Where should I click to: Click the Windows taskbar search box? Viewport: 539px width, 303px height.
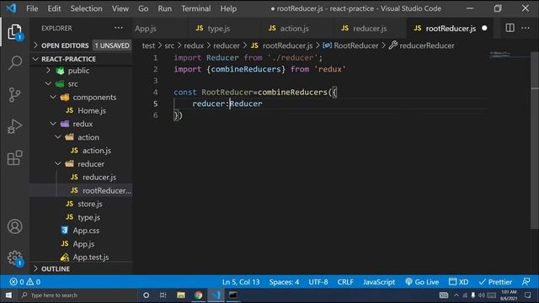coord(77,295)
